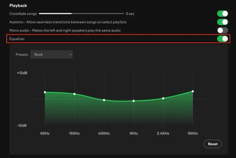
Task: Open the Rock presets dropdown
Action: (x=51, y=55)
